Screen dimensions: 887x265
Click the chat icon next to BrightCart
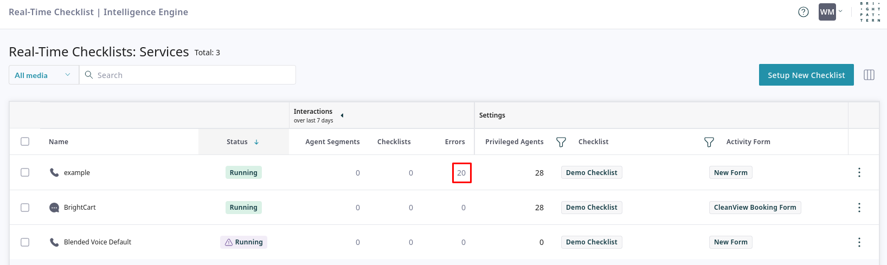click(54, 208)
